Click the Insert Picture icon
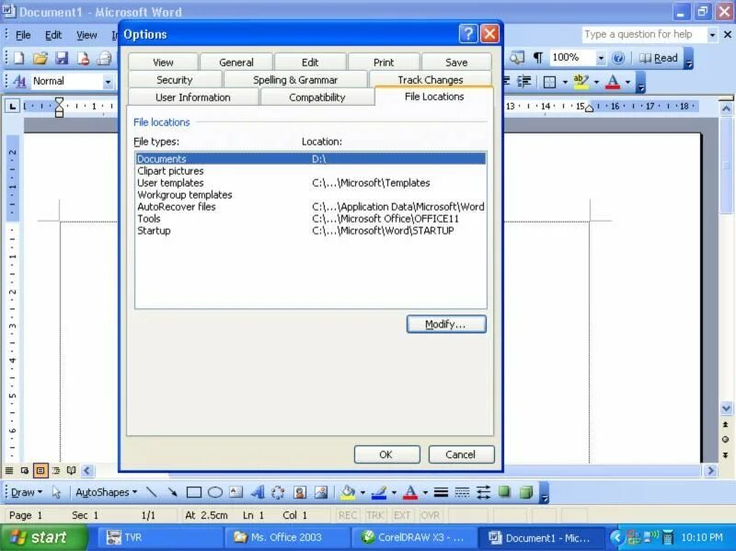 [321, 492]
